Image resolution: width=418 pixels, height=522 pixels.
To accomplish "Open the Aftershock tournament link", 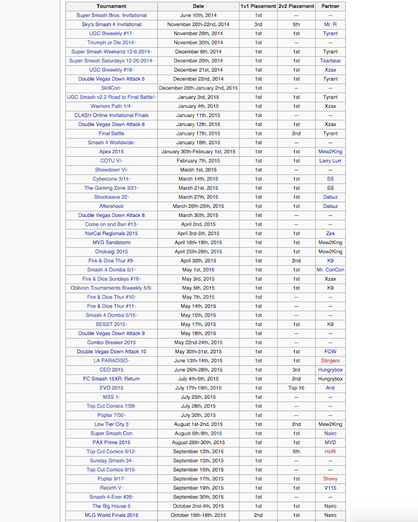I will (x=111, y=206).
